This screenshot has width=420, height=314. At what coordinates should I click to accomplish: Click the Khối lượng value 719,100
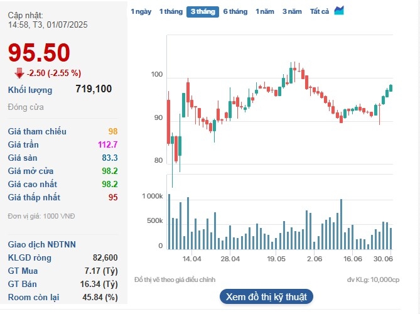[x=94, y=89]
